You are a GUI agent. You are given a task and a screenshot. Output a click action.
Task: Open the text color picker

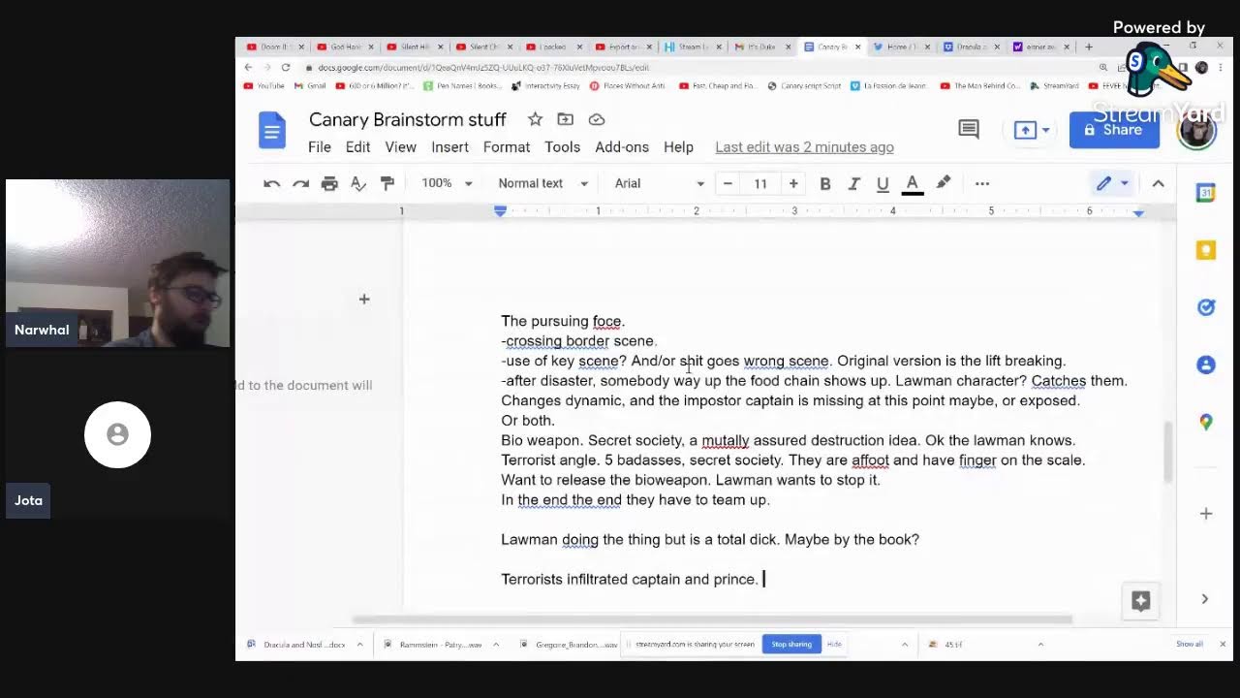(x=912, y=183)
